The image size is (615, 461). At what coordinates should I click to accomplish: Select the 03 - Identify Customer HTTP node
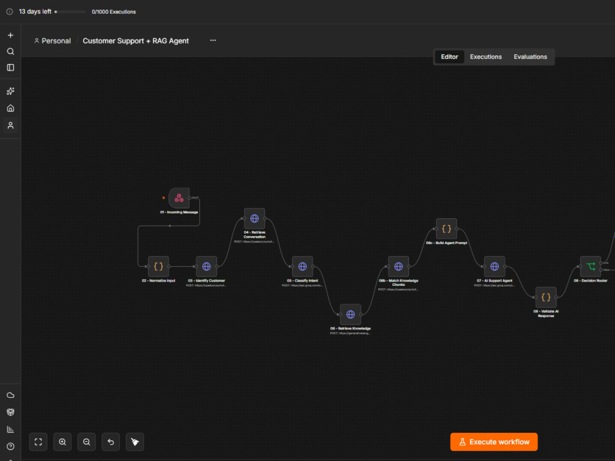(206, 267)
